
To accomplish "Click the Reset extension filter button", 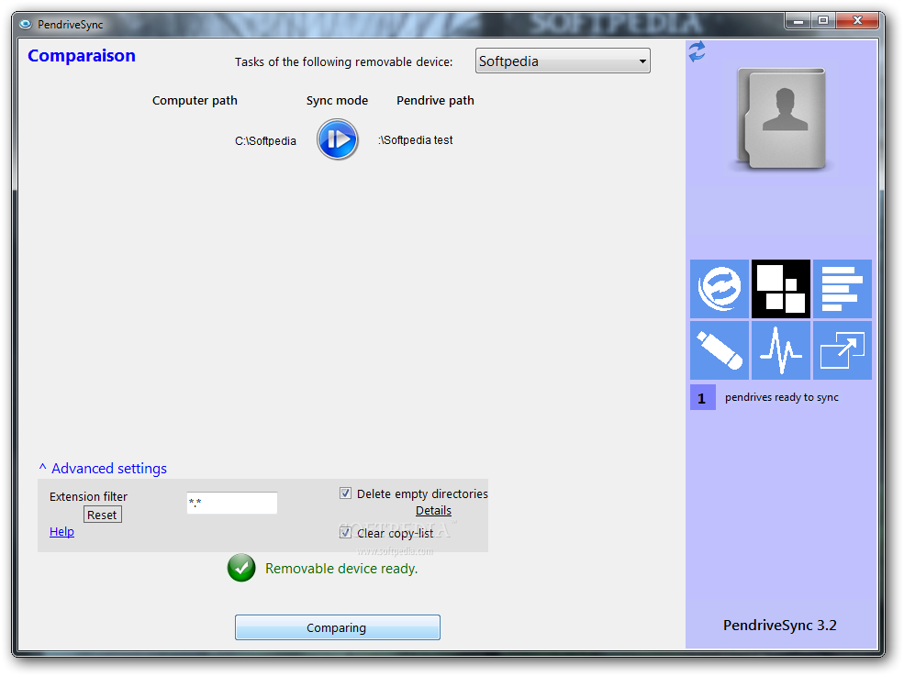I will [103, 515].
